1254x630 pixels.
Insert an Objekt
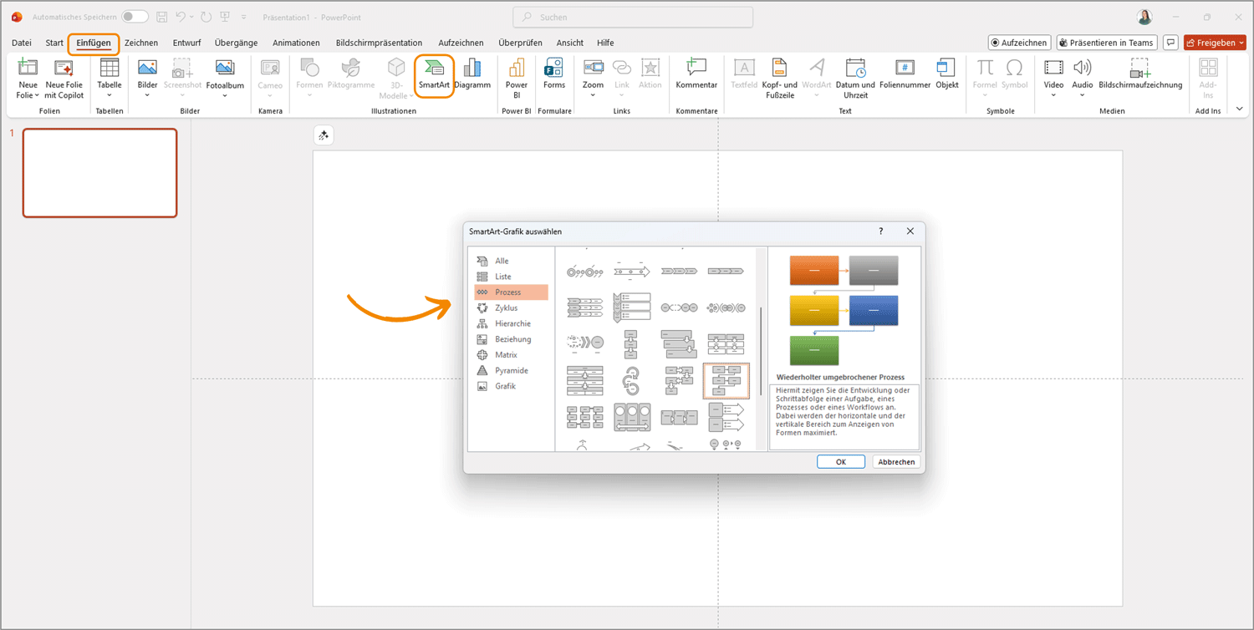click(x=946, y=75)
